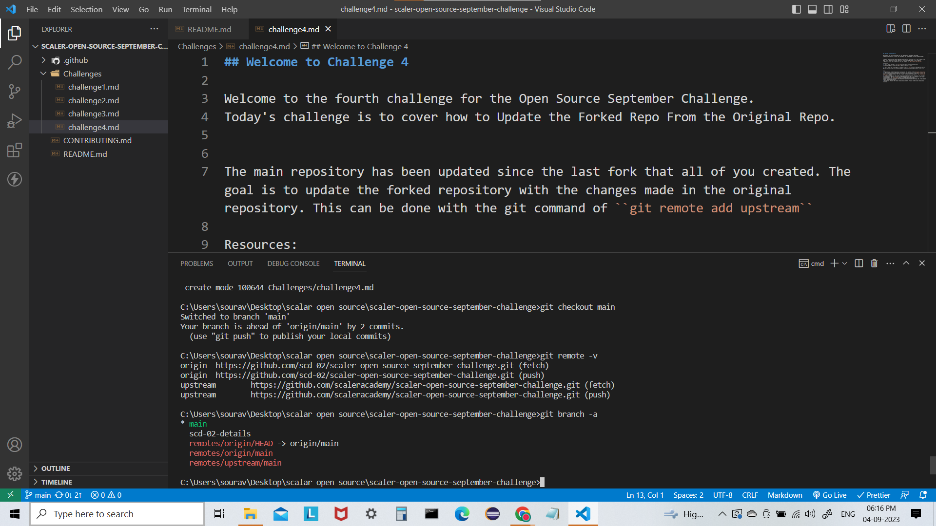Screen dimensions: 936x526
Task: Open the Search view in the activity bar
Action: (15, 62)
